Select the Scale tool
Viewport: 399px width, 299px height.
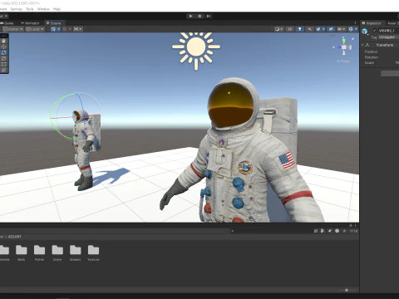pos(3,58)
